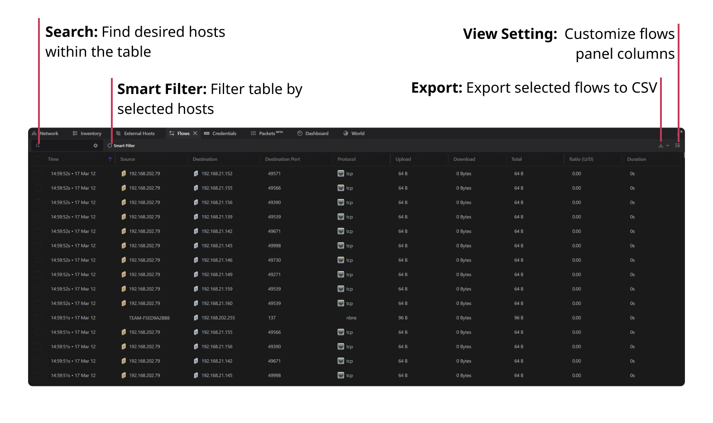This screenshot has width=713, height=423.
Task: Enable the Smart Filter toggle
Action: 110,146
